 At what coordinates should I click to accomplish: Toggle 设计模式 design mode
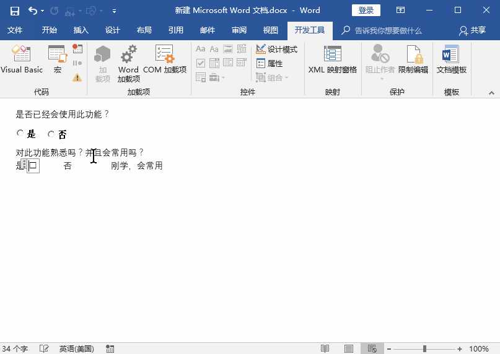[x=276, y=50]
